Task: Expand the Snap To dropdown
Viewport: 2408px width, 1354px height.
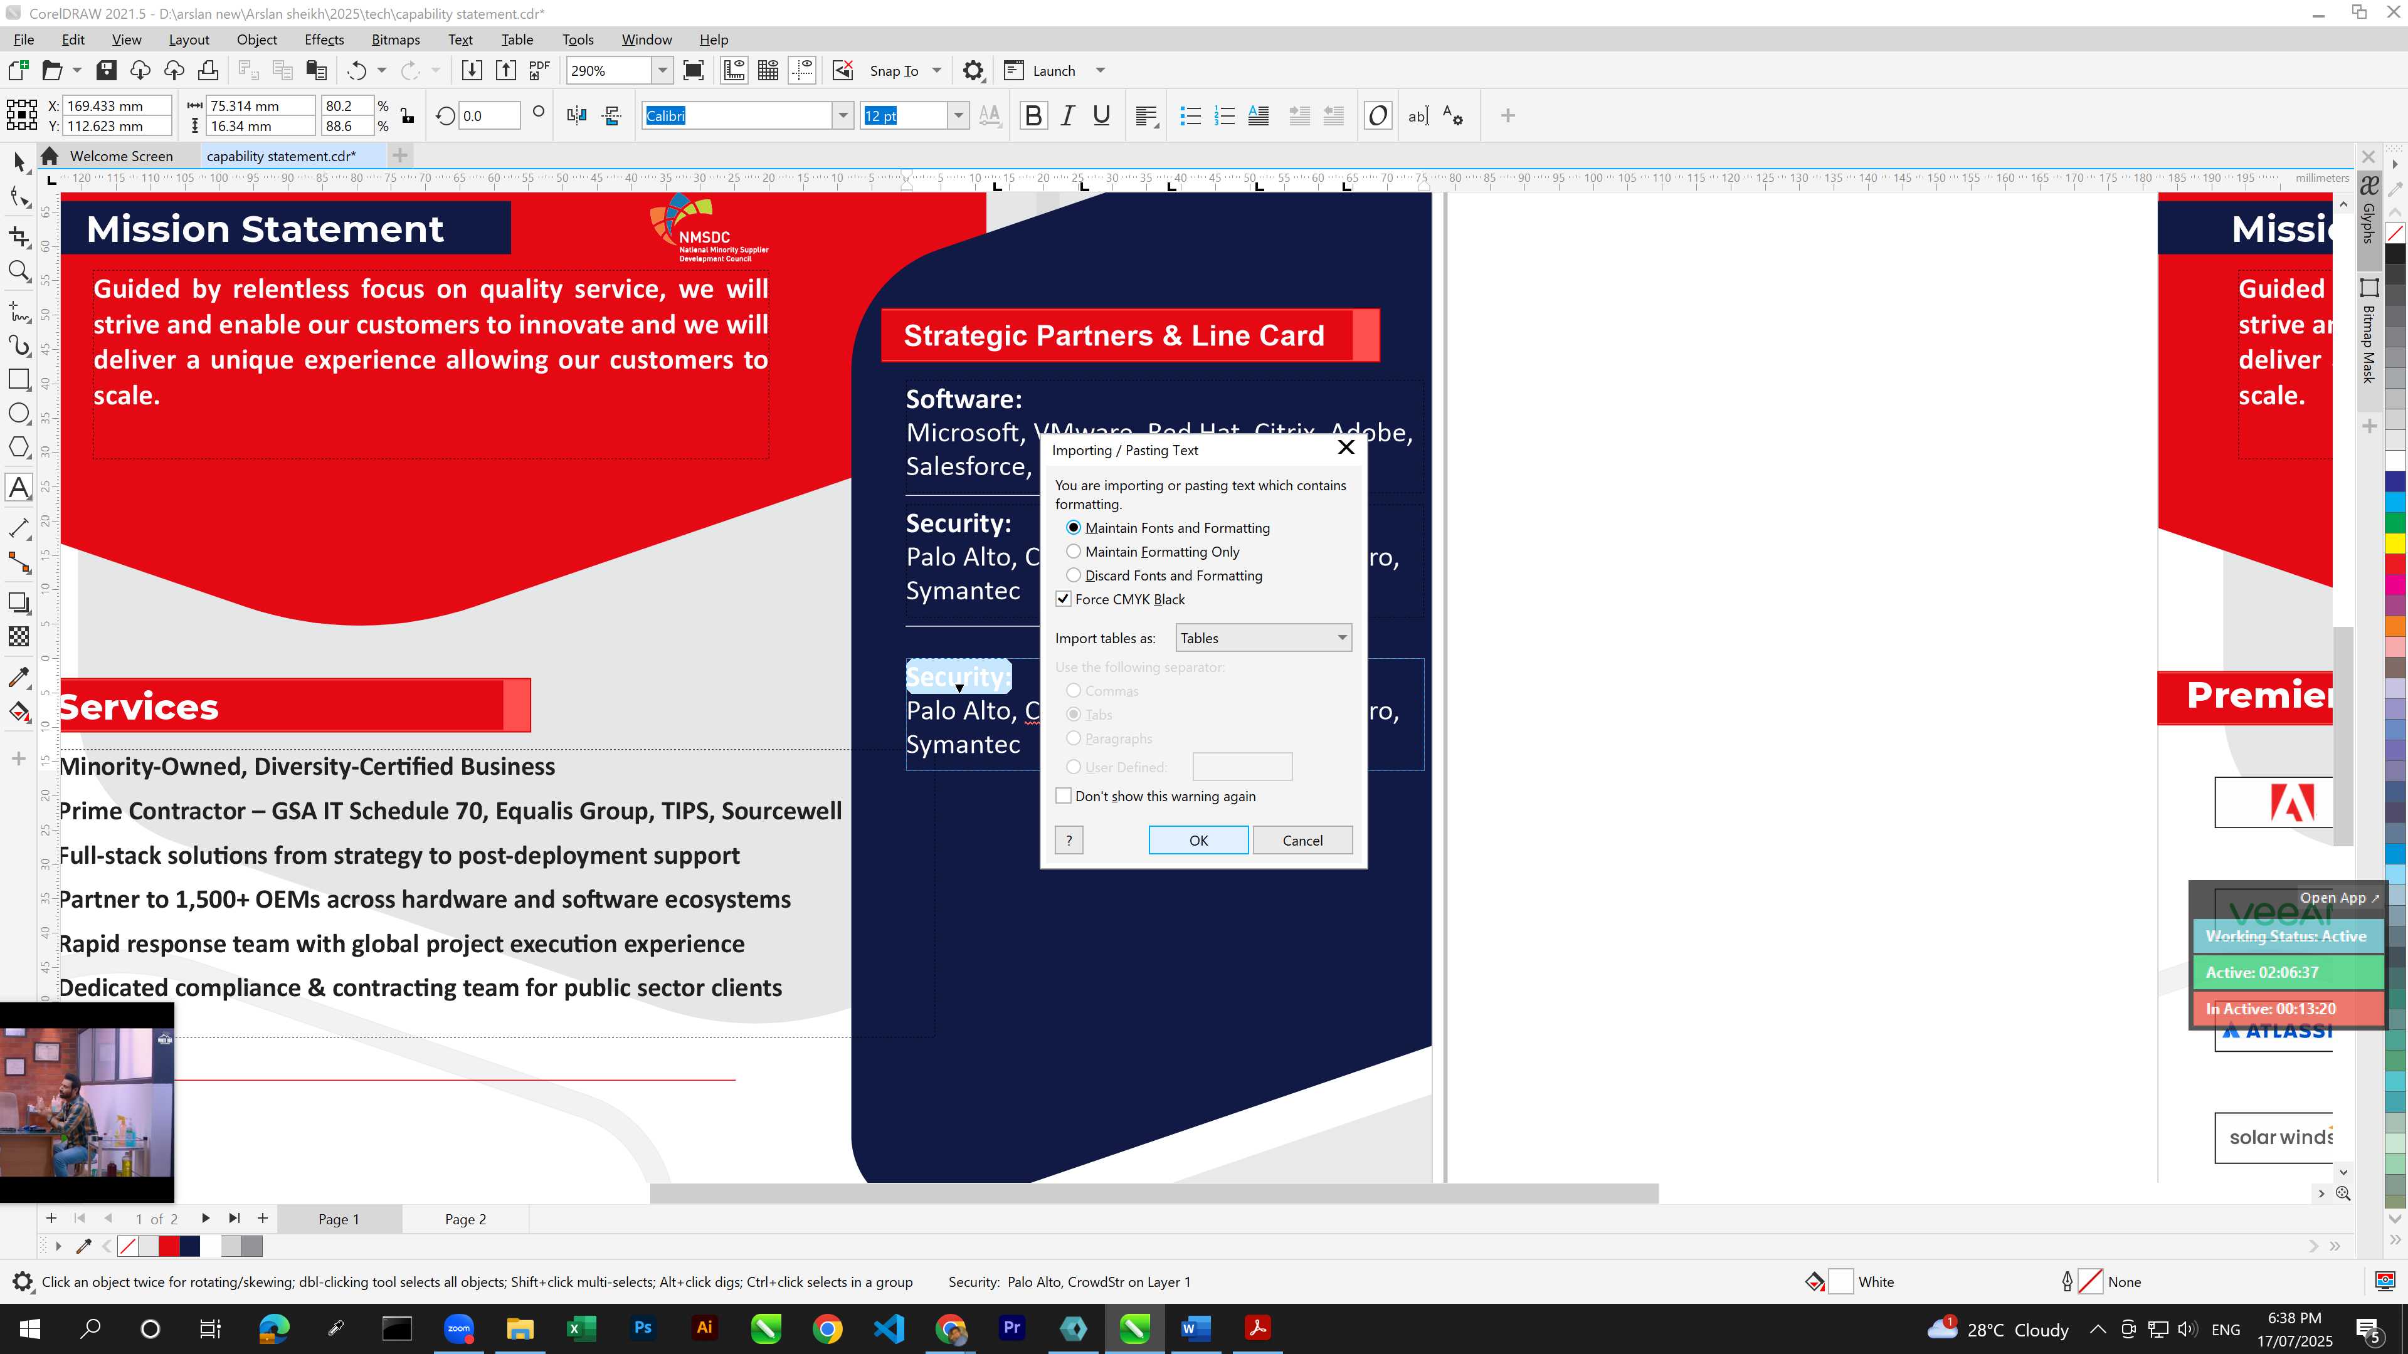Action: [x=937, y=70]
